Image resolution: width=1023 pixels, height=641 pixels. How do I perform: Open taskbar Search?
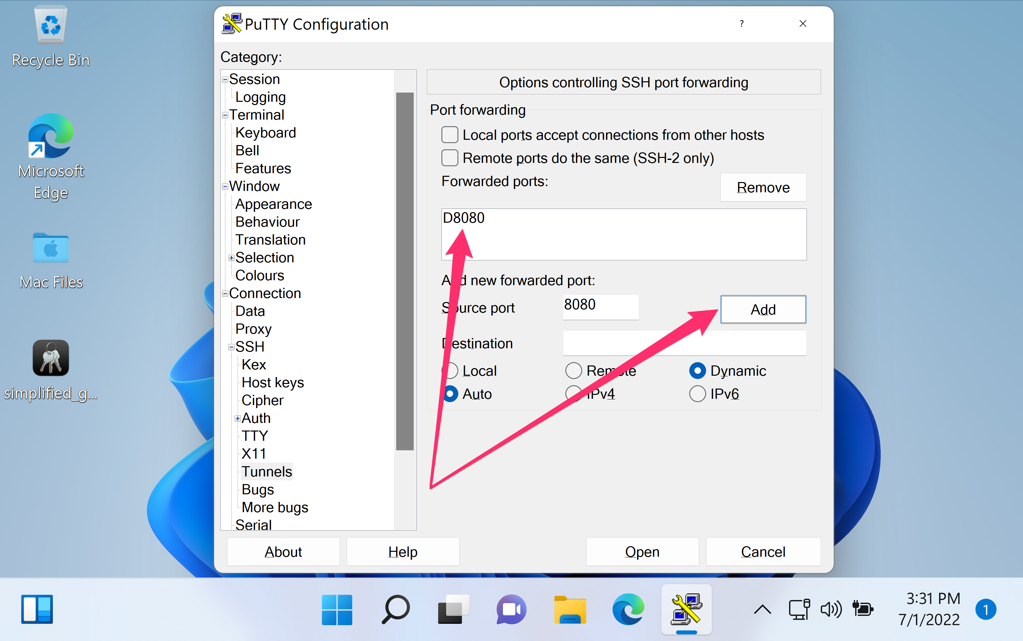tap(396, 610)
